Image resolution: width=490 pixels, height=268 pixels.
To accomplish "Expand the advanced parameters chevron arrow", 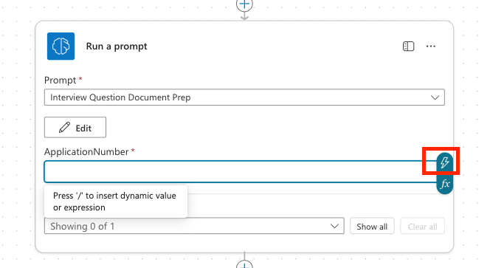I will pyautogui.click(x=334, y=226).
